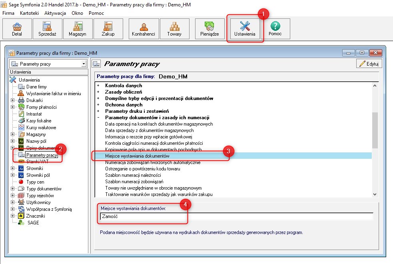Open the Pomoc menu in menu bar

coord(96,13)
